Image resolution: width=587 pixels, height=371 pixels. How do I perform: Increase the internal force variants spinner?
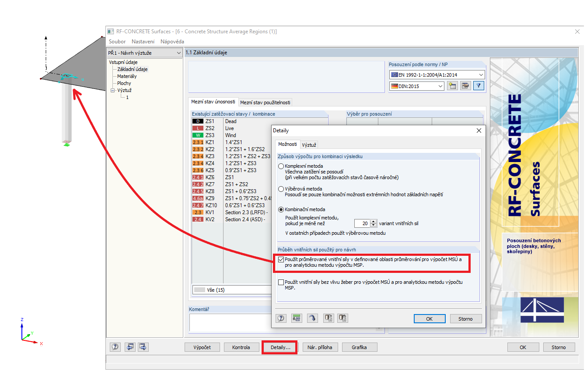[x=374, y=221]
